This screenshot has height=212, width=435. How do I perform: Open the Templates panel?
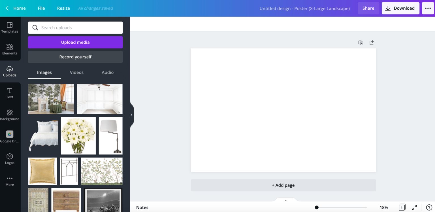pyautogui.click(x=10, y=27)
